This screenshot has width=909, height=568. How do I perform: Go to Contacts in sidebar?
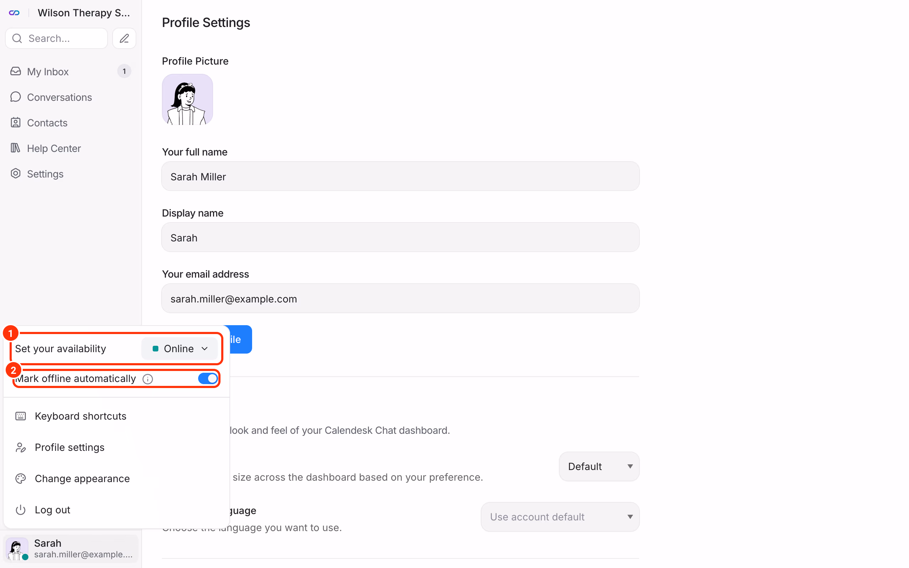[71, 122]
